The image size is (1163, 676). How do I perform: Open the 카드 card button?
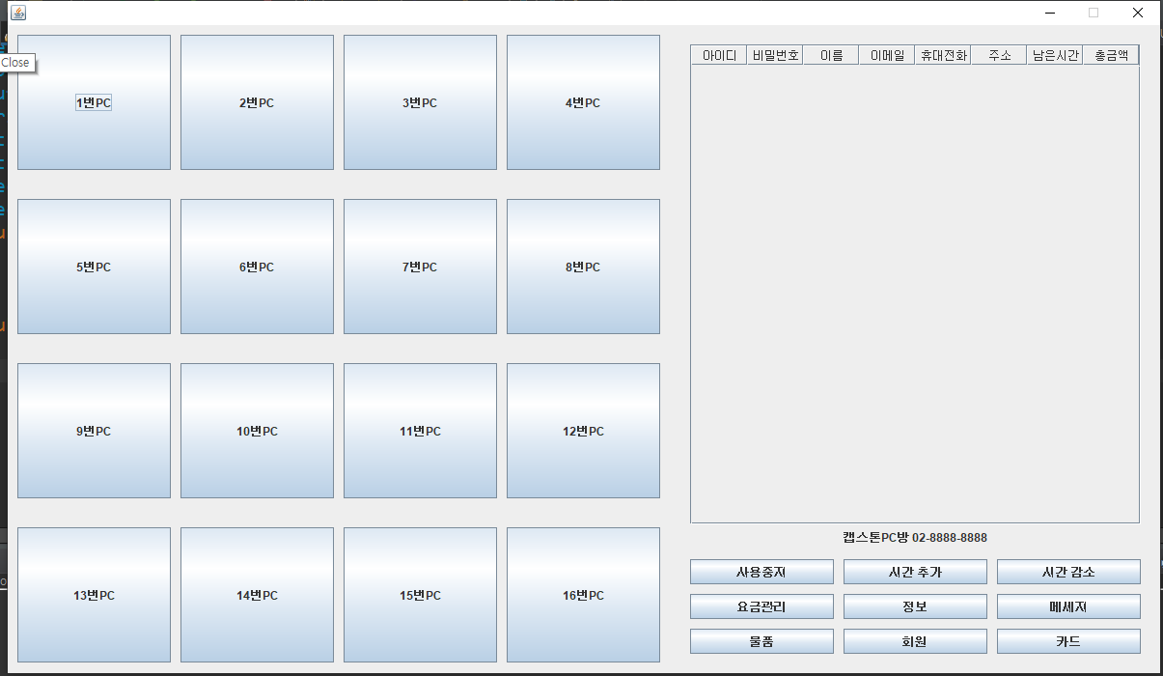click(1068, 641)
